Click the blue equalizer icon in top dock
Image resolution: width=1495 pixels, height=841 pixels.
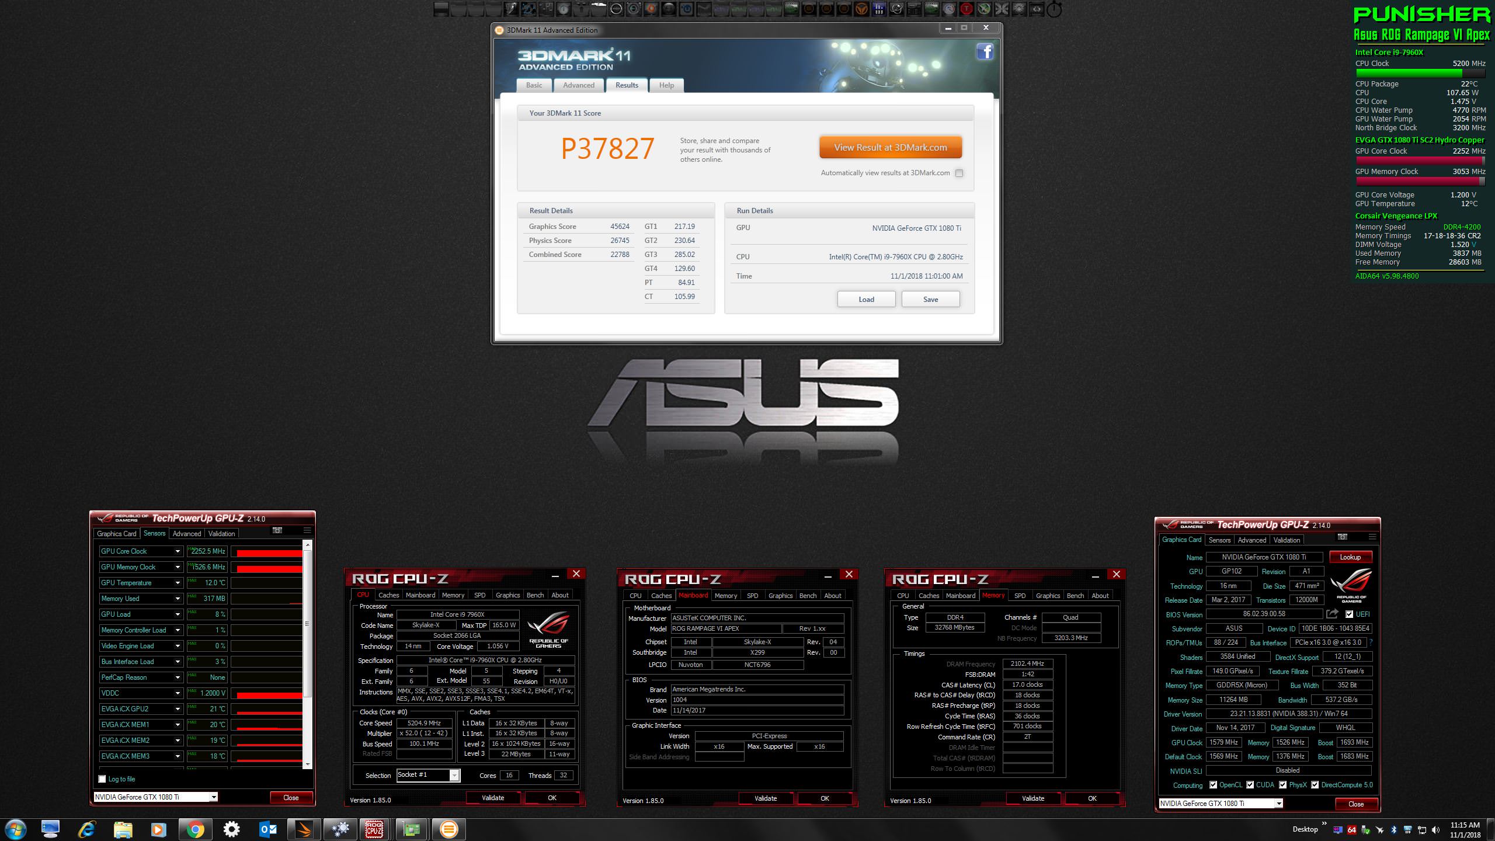click(x=879, y=9)
